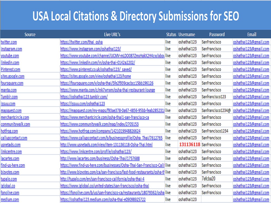The width and height of the screenshot is (271, 203).
Task: Follow the usnetads item-131136118 URL
Action: pos(107,145)
